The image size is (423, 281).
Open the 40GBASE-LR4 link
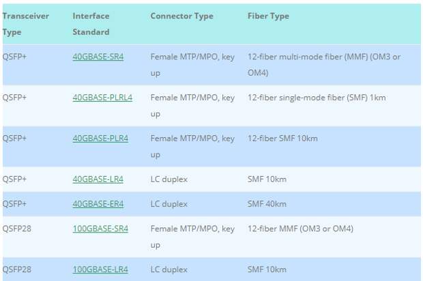tap(98, 179)
